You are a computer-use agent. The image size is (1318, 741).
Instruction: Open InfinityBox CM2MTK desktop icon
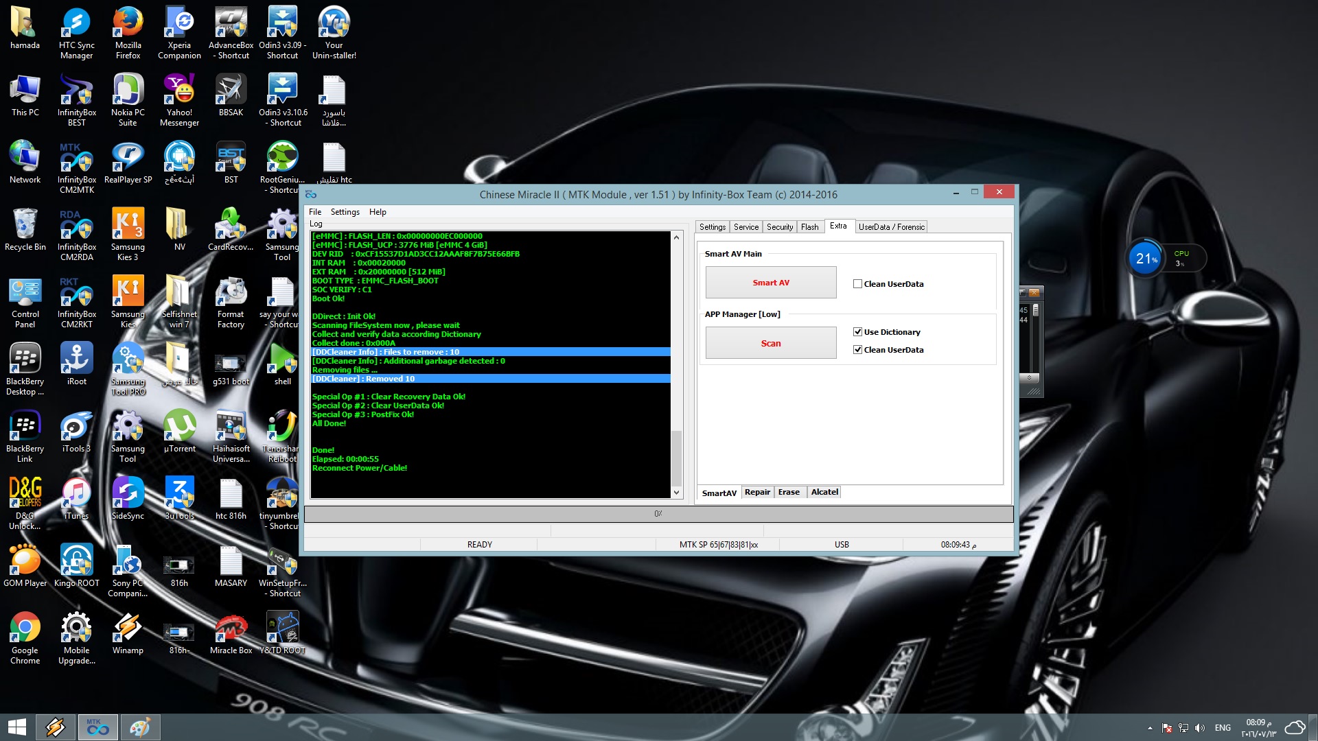point(76,167)
